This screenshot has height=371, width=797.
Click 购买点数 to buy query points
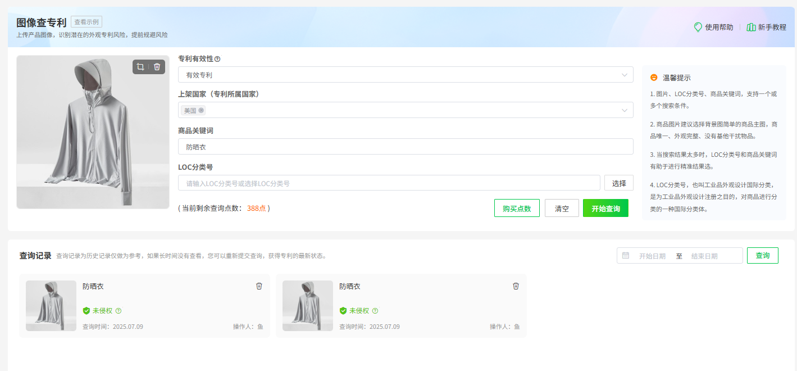[x=516, y=207]
